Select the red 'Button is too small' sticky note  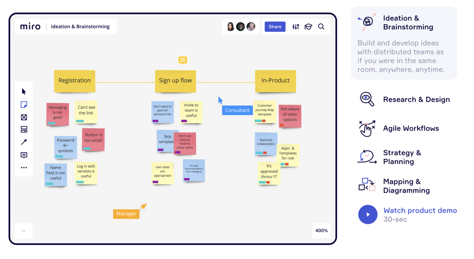pyautogui.click(x=93, y=140)
